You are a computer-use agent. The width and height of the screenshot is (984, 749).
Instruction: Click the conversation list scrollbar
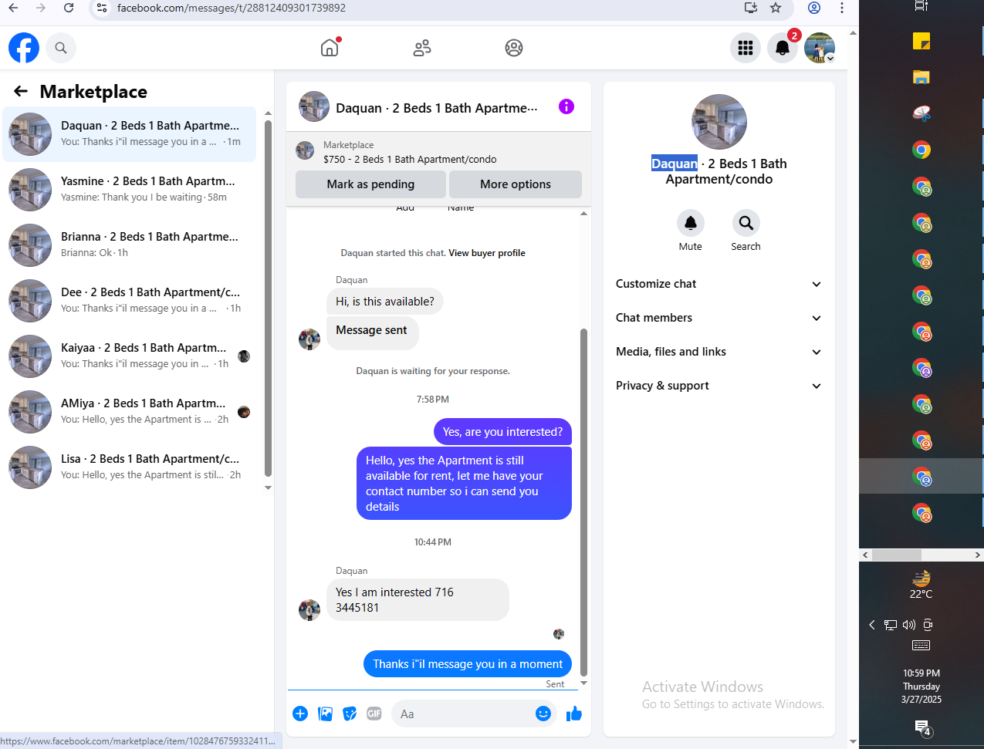click(x=268, y=297)
